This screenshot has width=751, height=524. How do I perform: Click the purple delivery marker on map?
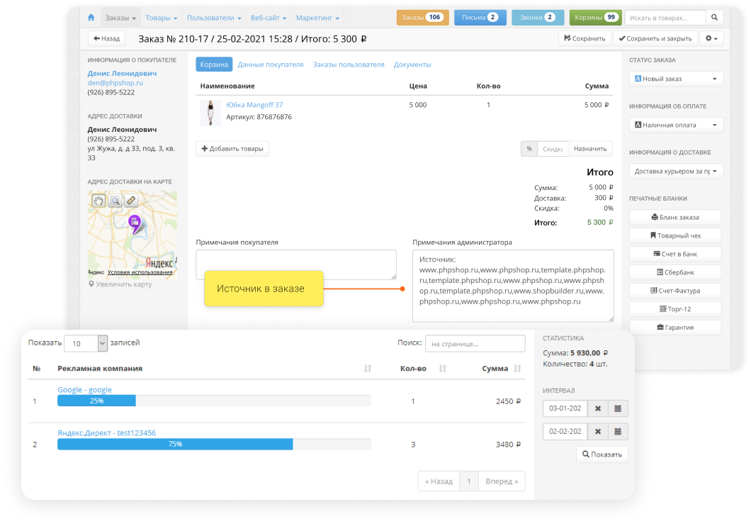click(x=135, y=223)
